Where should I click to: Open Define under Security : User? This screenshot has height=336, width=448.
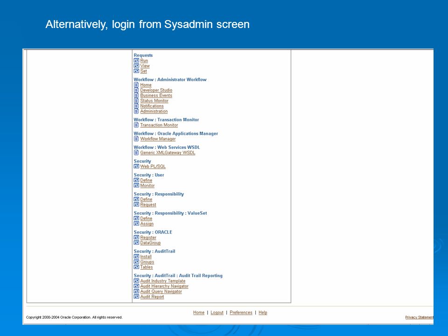(146, 180)
